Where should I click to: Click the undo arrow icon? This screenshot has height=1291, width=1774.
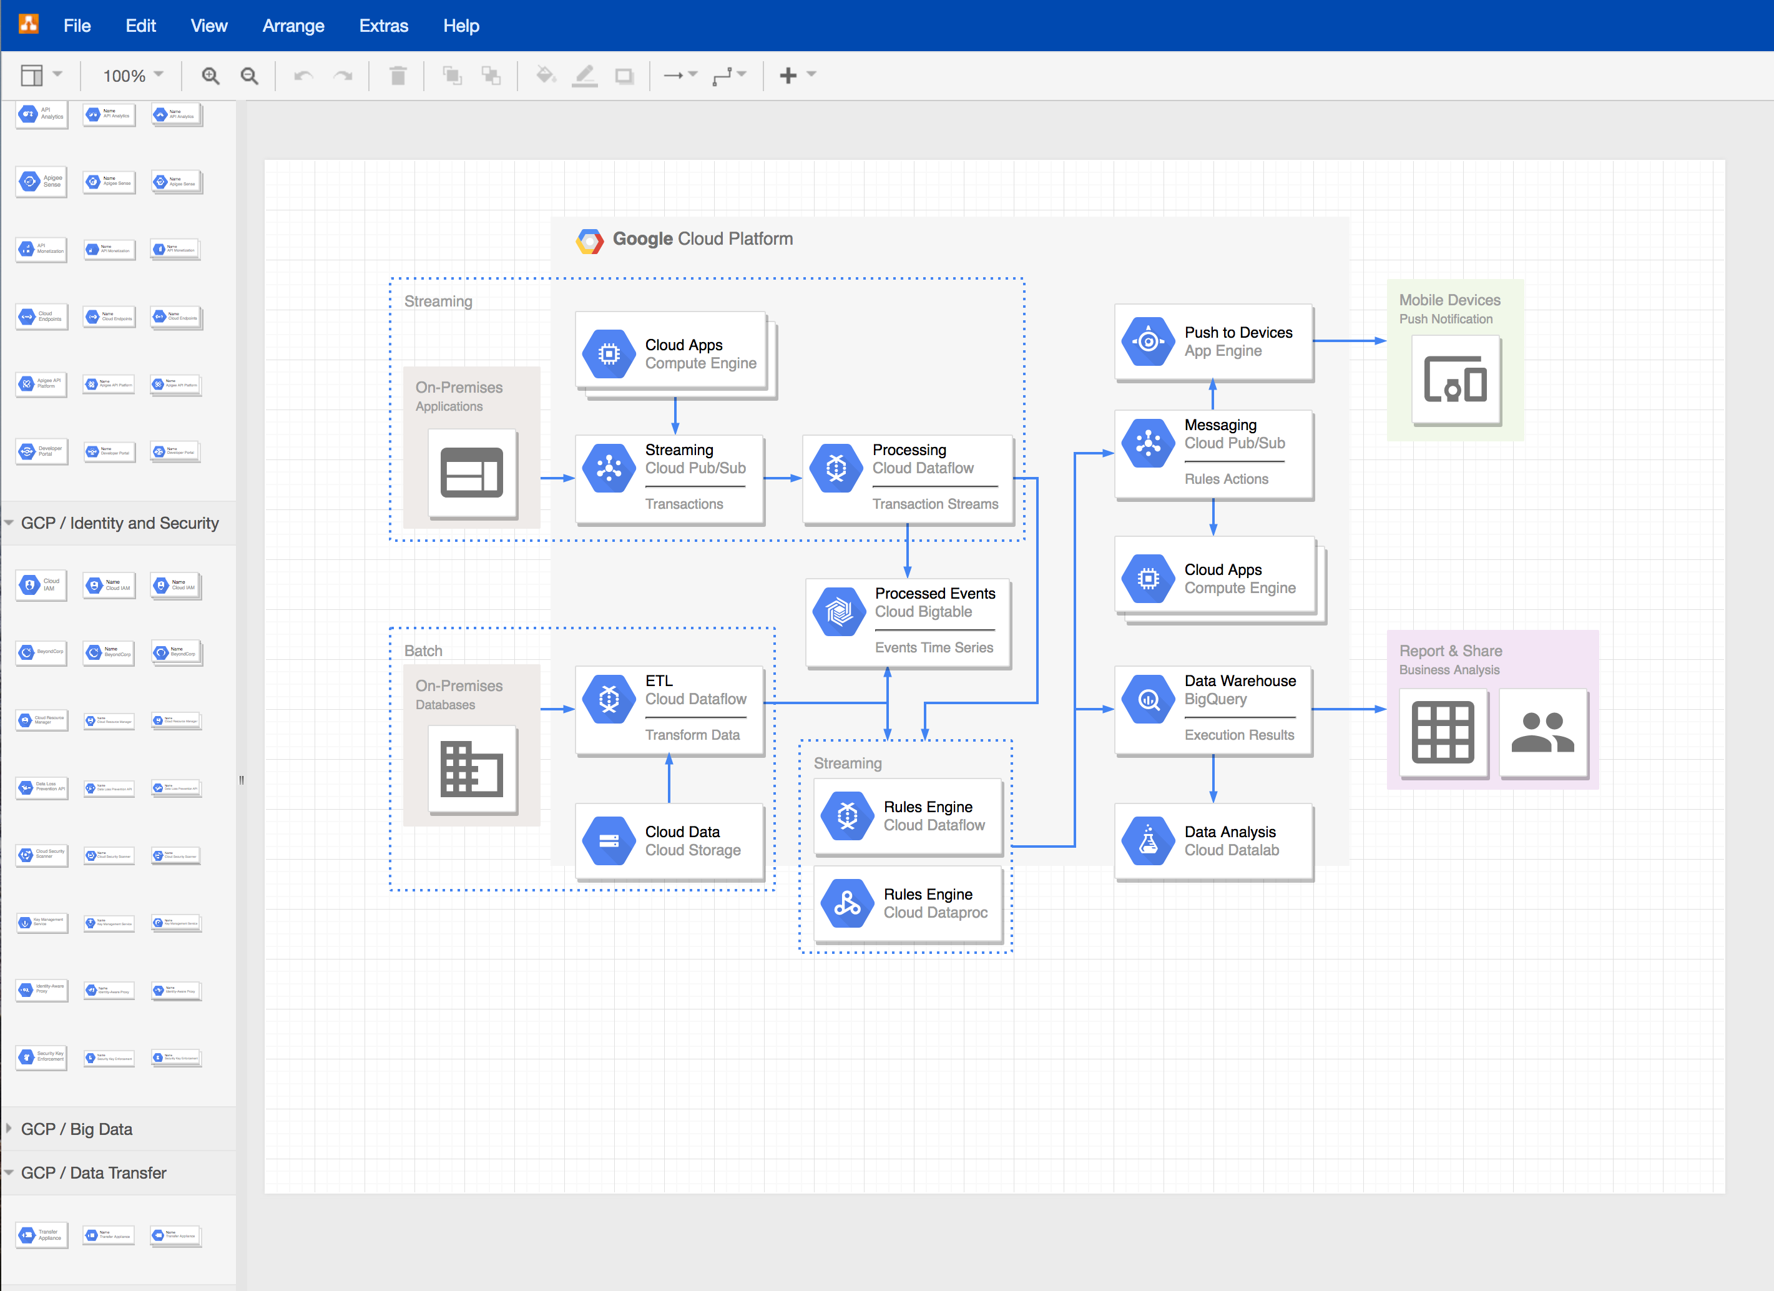tap(303, 75)
